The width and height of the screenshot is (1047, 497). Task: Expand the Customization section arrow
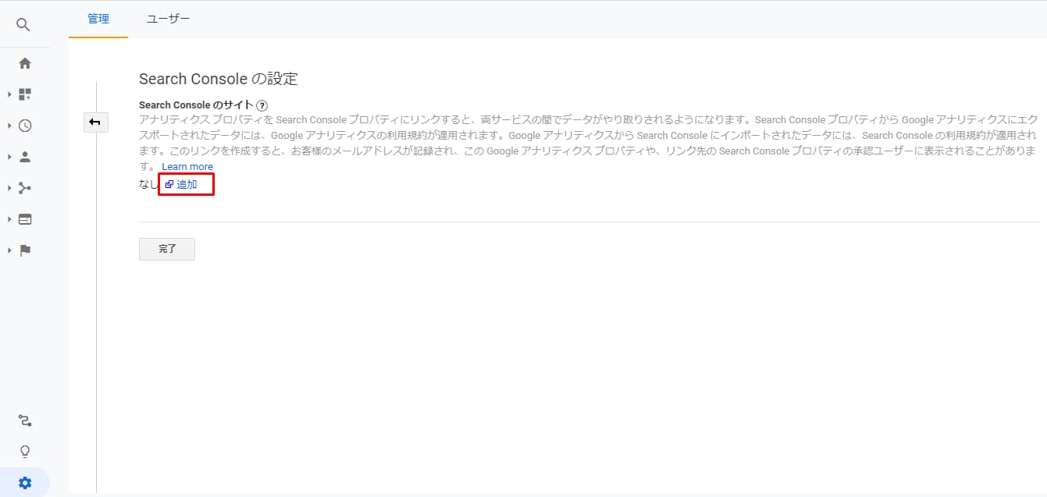9,94
